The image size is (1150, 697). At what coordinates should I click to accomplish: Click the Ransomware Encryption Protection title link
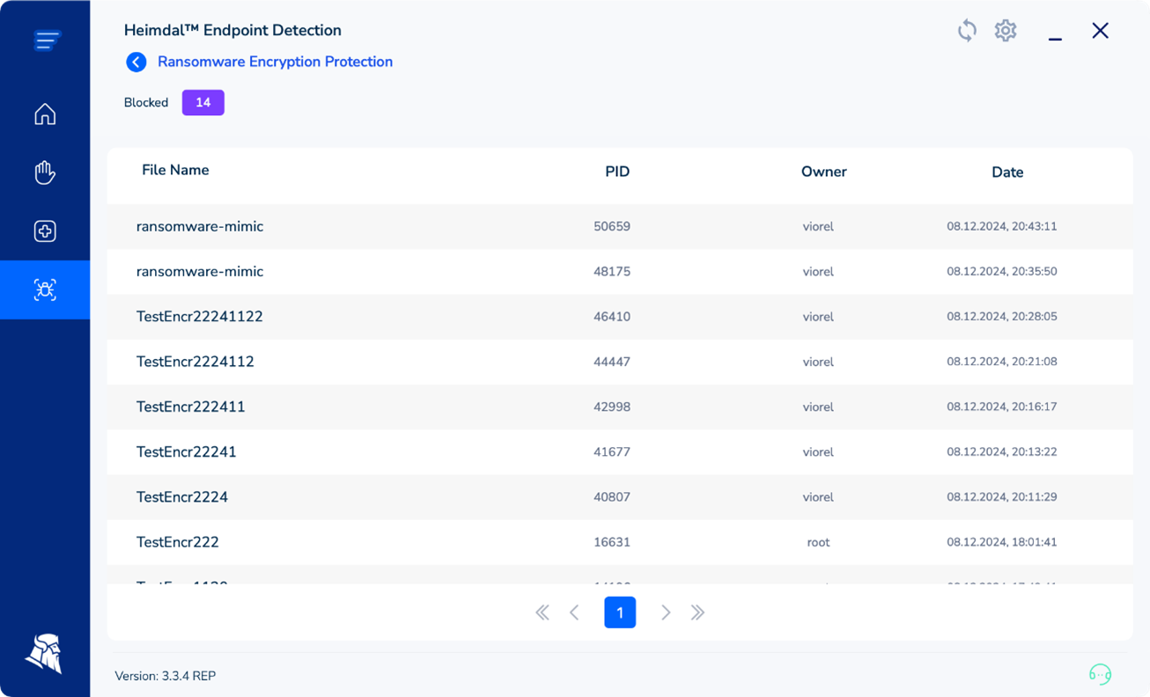click(x=275, y=62)
